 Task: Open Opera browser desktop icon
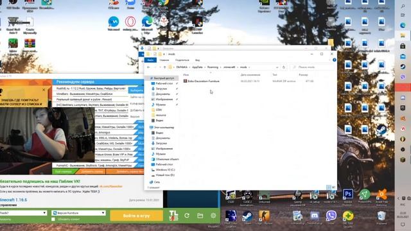click(130, 23)
